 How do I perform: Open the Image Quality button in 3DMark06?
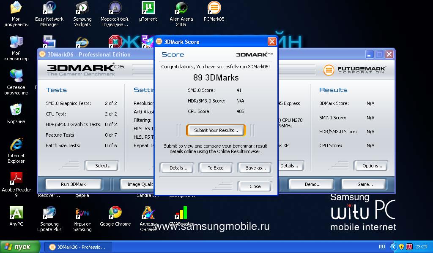[x=137, y=184]
